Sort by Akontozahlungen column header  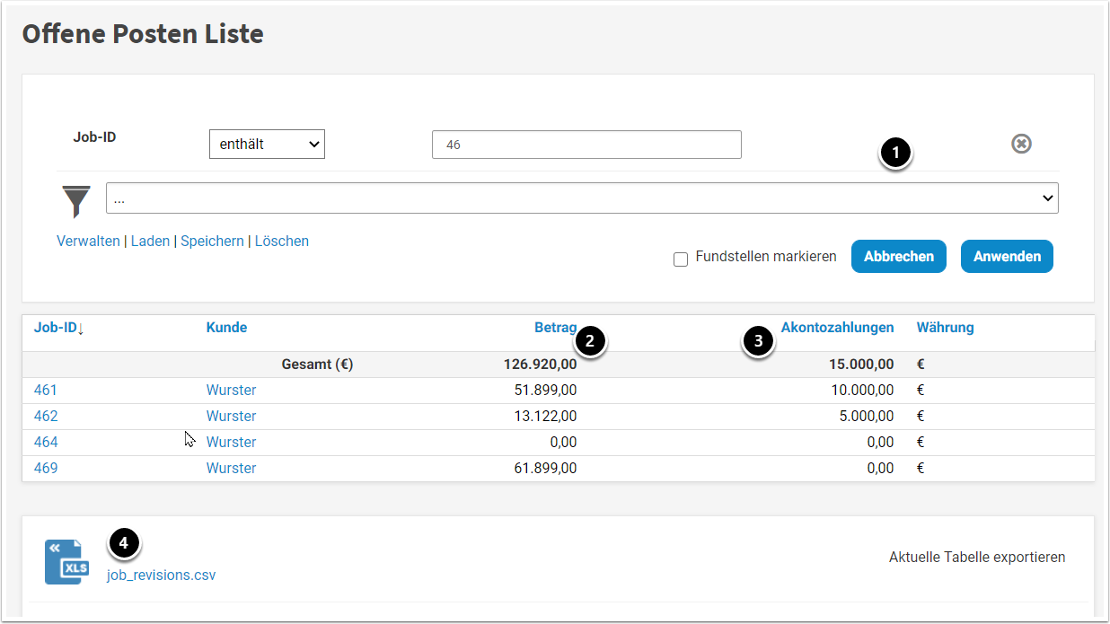837,328
